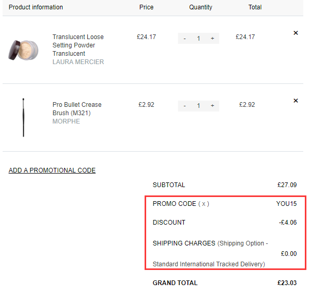Open Pro Bullet Crease Brush (M321) name
Viewport: 309px width, 295px height.
click(77, 109)
